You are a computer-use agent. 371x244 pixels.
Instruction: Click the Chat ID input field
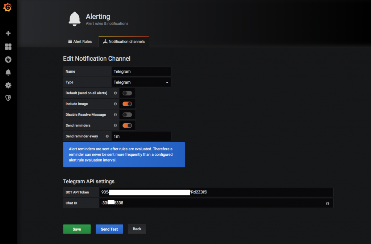(216, 203)
